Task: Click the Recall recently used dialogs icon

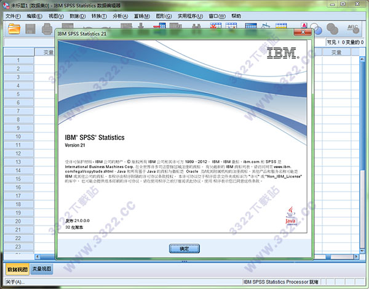Action: pyautogui.click(x=68, y=26)
